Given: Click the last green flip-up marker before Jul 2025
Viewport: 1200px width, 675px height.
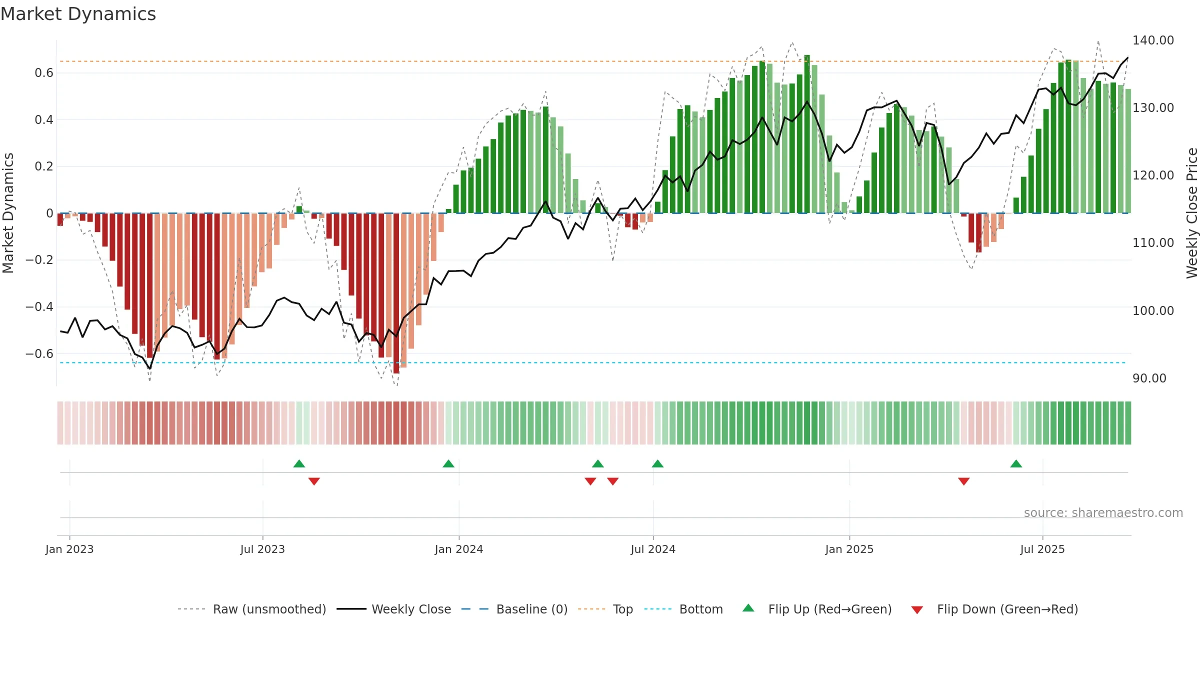Looking at the screenshot, I should coord(1016,463).
